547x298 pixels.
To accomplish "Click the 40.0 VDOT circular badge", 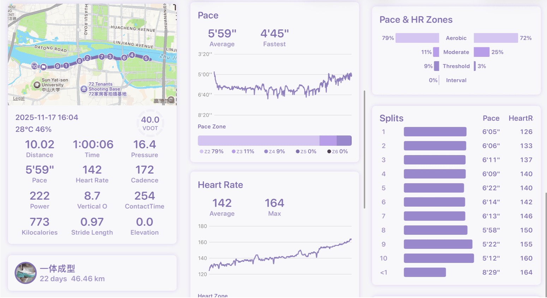I will [x=150, y=123].
